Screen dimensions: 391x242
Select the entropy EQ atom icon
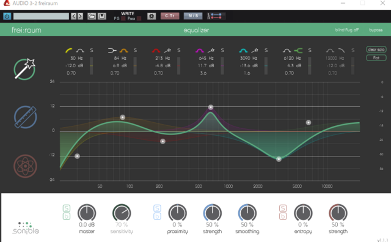coord(25,166)
